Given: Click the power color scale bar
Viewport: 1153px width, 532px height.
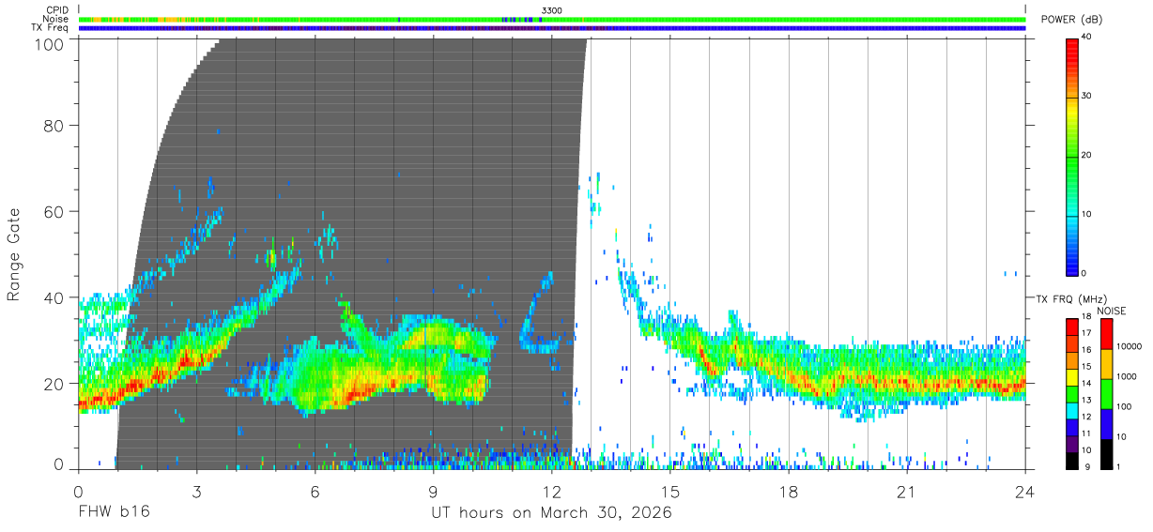Looking at the screenshot, I should pyautogui.click(x=1071, y=156).
